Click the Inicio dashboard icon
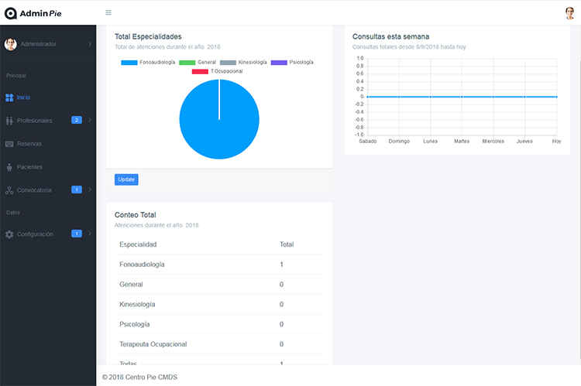The width and height of the screenshot is (581, 386). 9,97
